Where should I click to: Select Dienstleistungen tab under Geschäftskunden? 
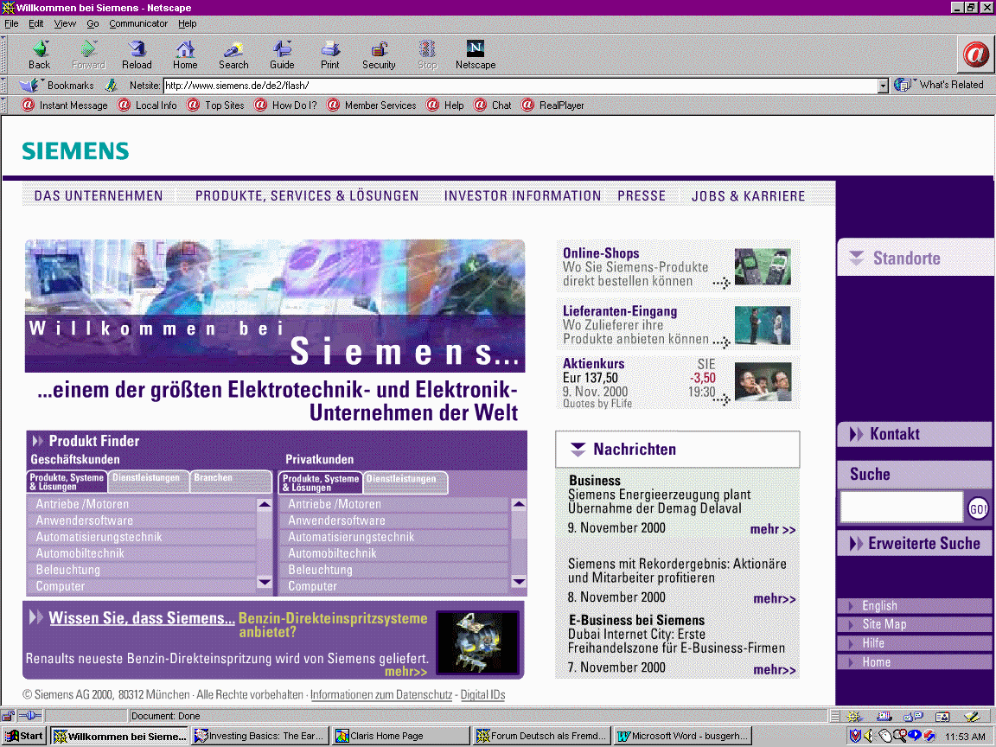pos(149,482)
